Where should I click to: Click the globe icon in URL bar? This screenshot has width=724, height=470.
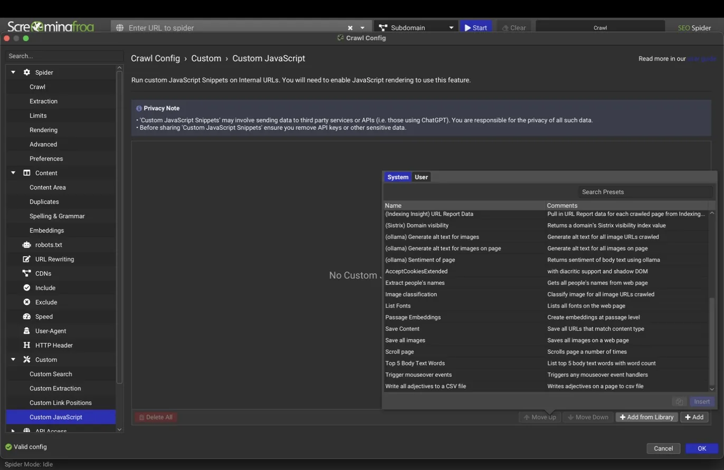120,28
